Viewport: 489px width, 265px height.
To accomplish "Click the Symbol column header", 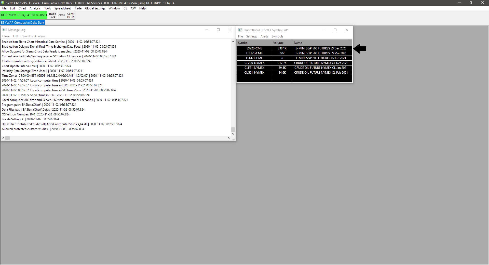I will click(x=254, y=43).
